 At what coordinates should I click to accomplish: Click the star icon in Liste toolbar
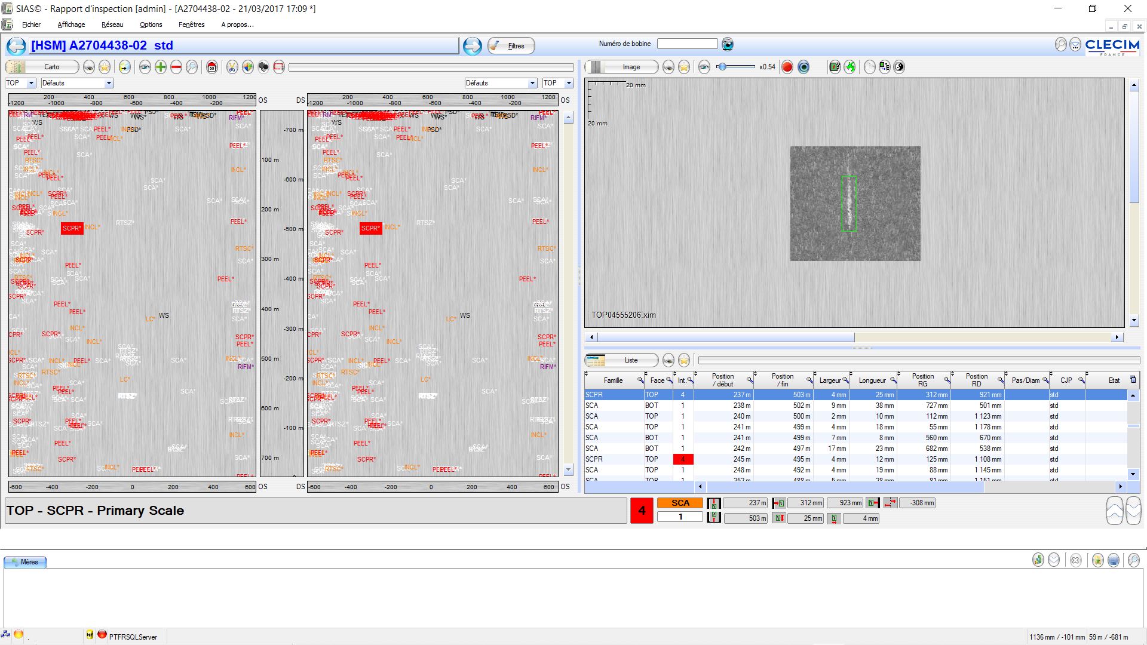684,360
